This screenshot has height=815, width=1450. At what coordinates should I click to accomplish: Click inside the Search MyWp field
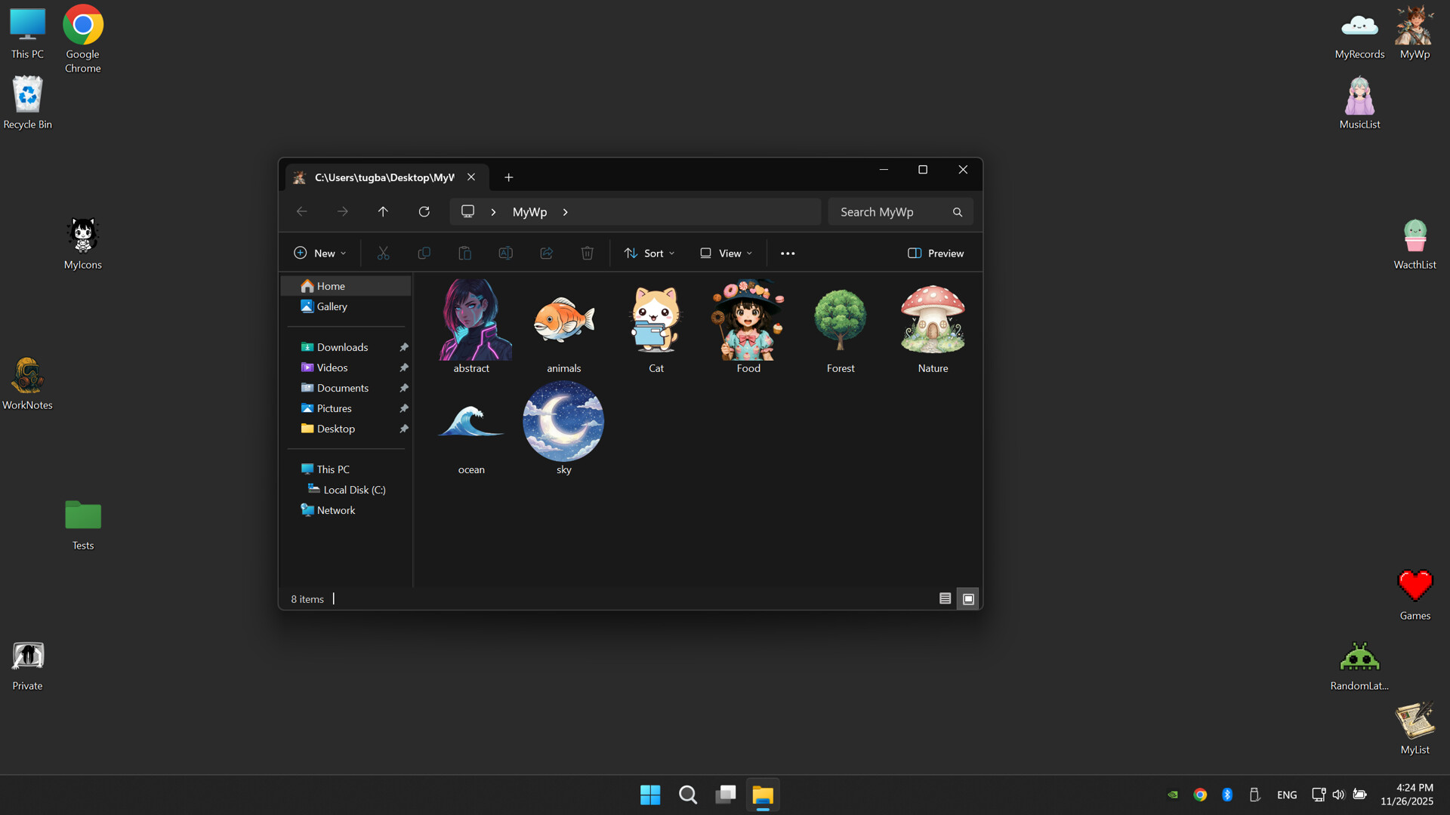click(891, 211)
